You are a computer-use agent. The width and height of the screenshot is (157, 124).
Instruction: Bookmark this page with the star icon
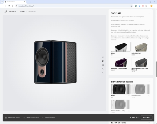[x=131, y=6]
